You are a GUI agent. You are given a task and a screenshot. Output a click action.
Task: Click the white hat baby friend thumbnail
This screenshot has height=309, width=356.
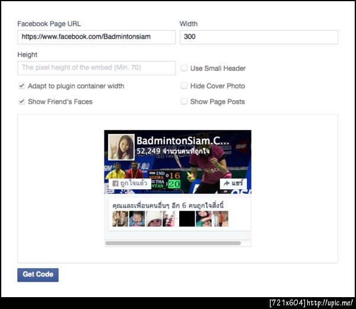pyautogui.click(x=154, y=219)
